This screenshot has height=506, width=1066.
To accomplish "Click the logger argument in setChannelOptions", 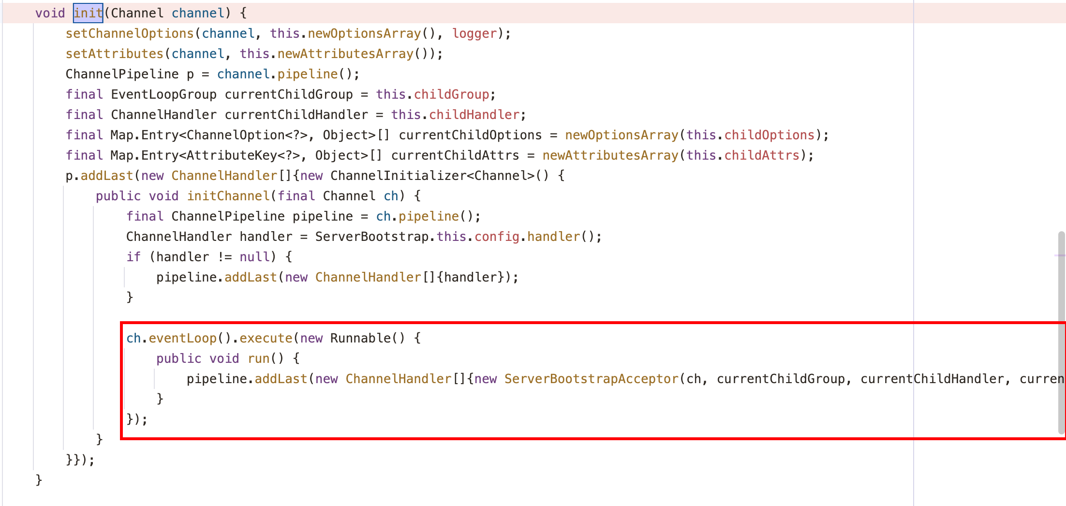I will tap(474, 33).
